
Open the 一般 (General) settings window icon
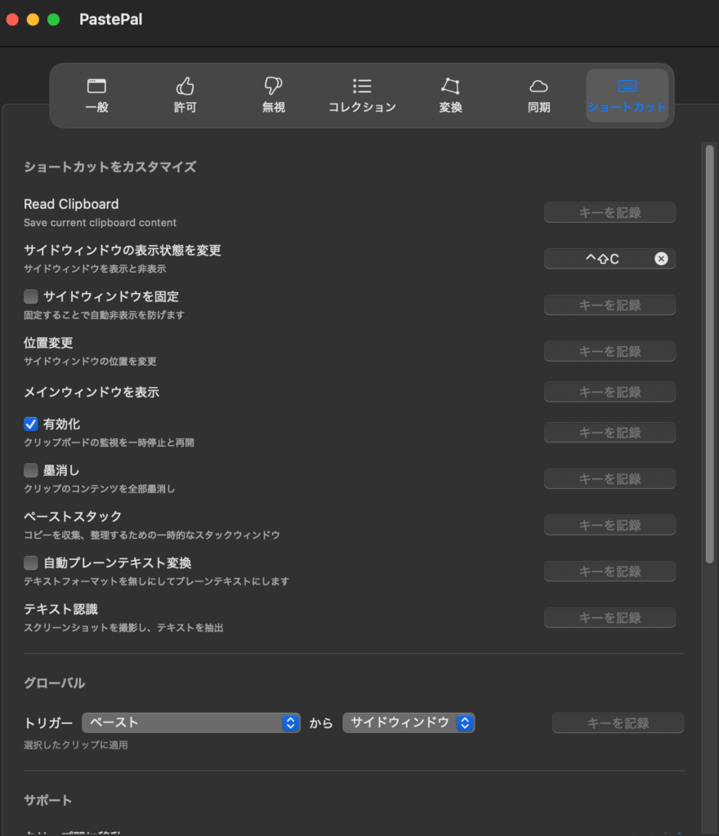(x=96, y=87)
